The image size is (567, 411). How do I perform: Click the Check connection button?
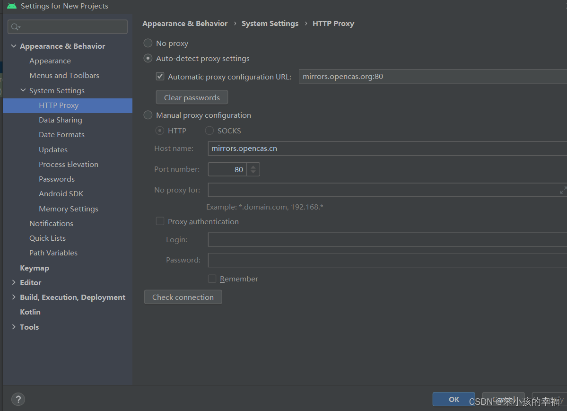click(183, 297)
